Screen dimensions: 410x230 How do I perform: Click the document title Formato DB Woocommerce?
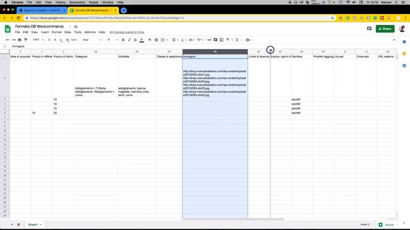39,27
